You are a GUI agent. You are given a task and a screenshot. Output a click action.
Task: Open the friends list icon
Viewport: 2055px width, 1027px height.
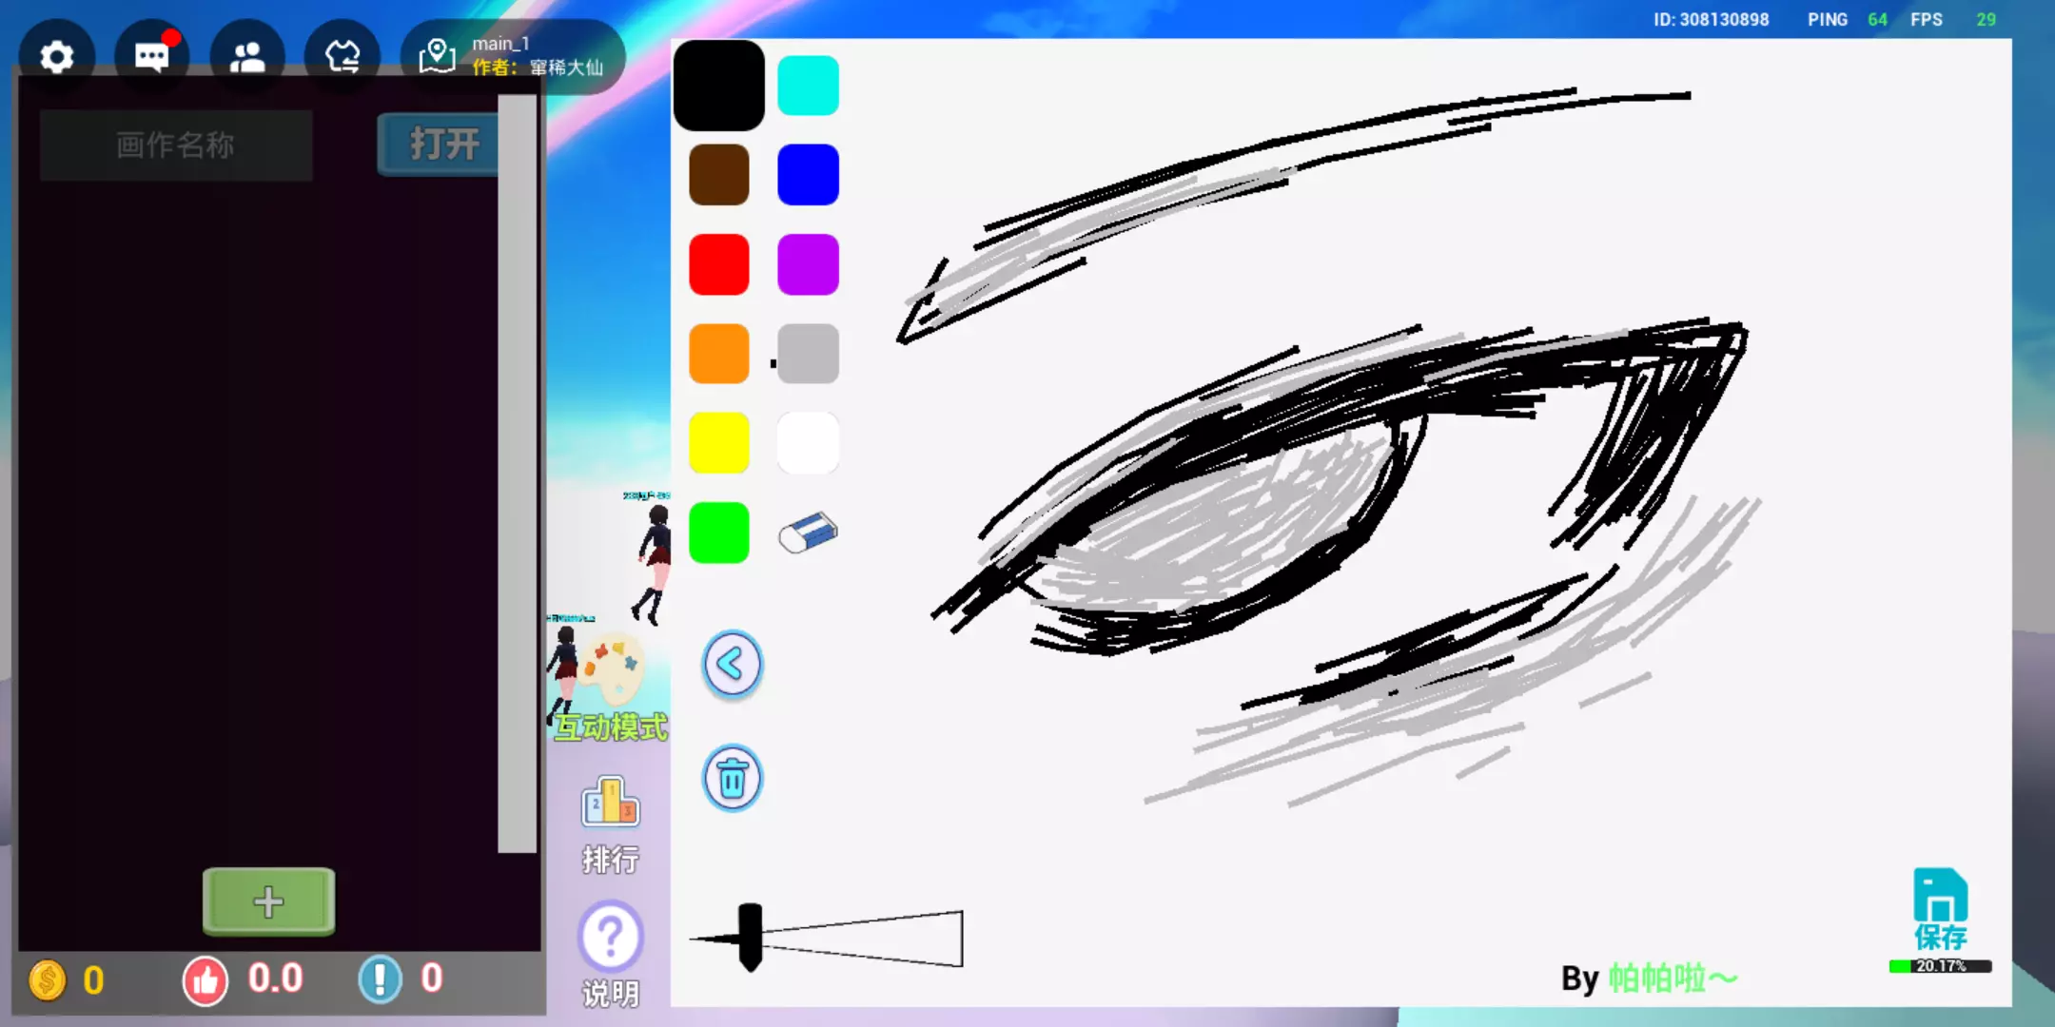tap(247, 57)
